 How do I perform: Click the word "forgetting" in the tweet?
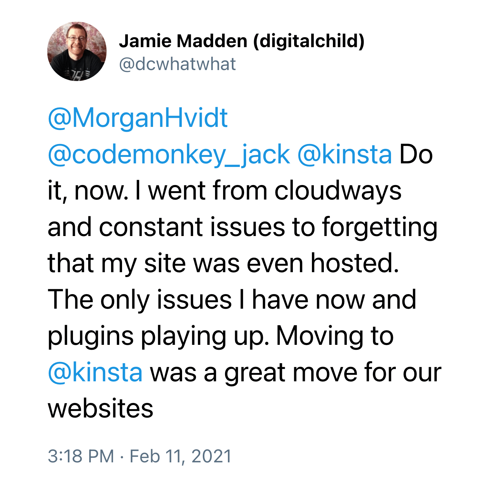point(379,227)
